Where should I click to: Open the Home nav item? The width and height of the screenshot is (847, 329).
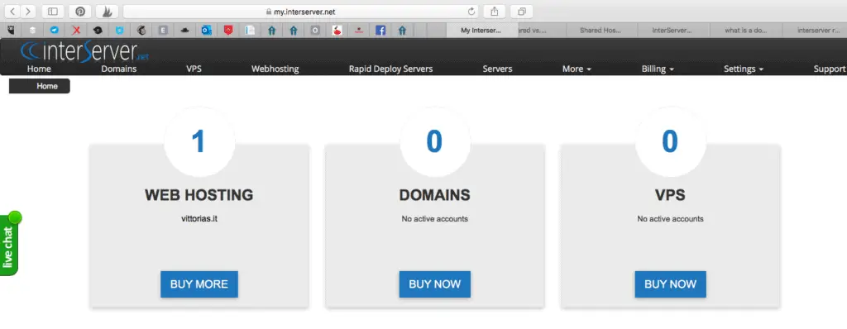tap(39, 69)
